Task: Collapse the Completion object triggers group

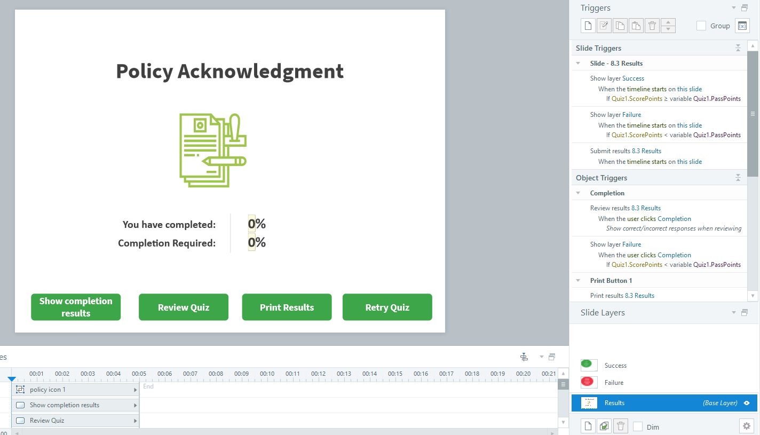Action: point(578,193)
